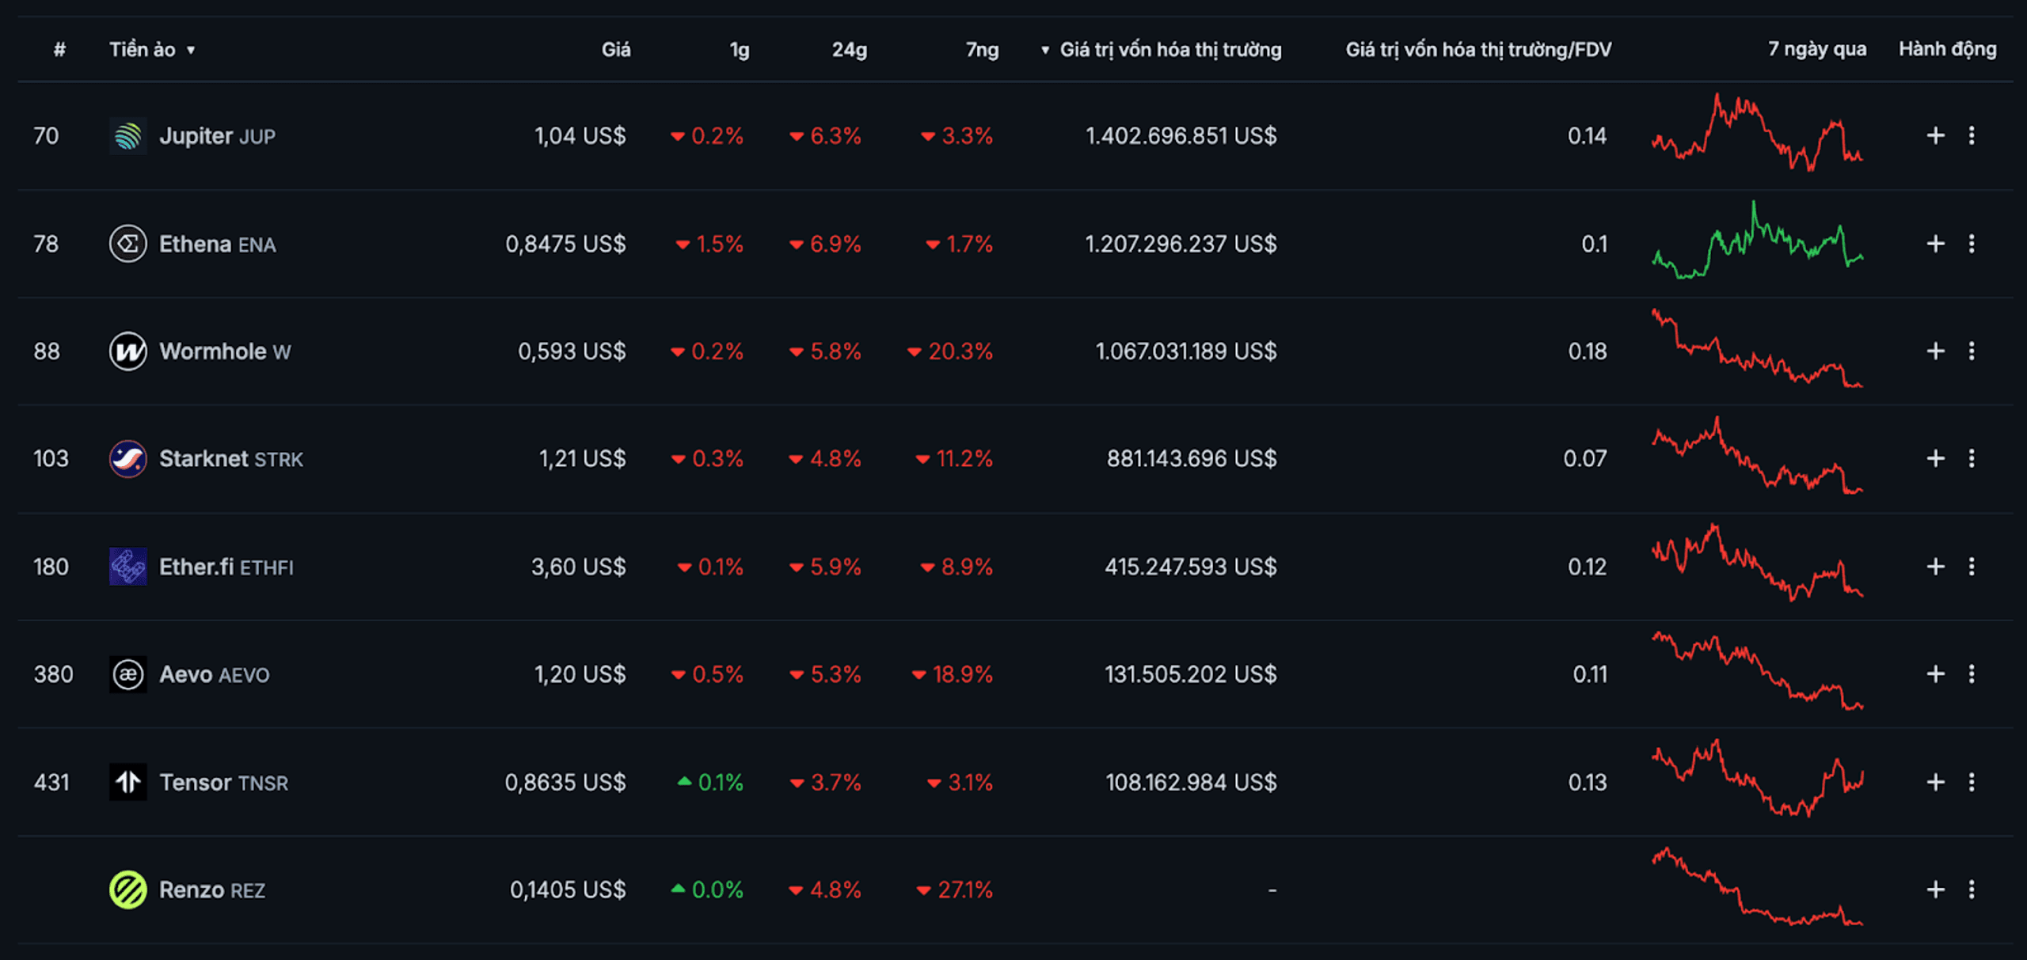Open the Aevo AEVO coin page

point(215,674)
